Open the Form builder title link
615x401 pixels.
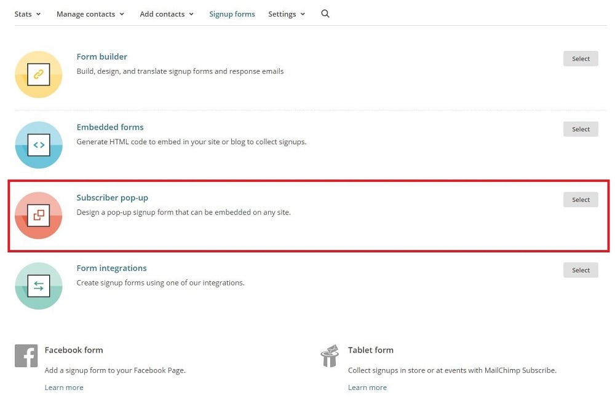click(101, 56)
